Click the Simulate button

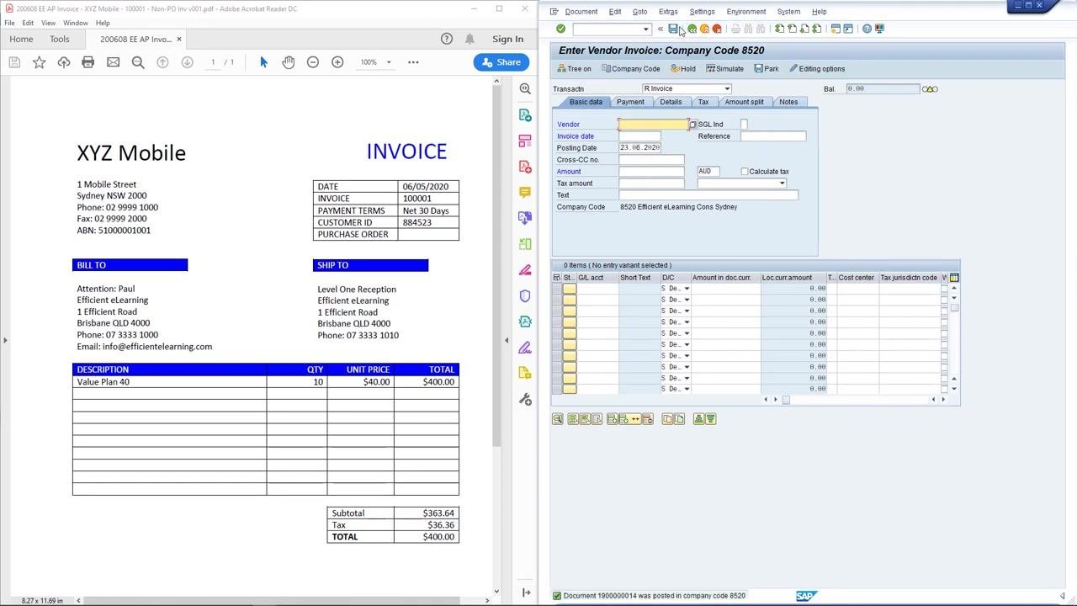coord(724,69)
